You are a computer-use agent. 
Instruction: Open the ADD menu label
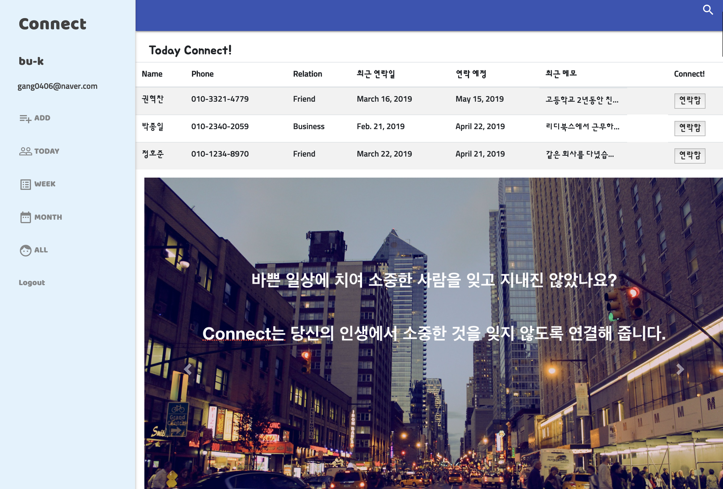point(42,118)
